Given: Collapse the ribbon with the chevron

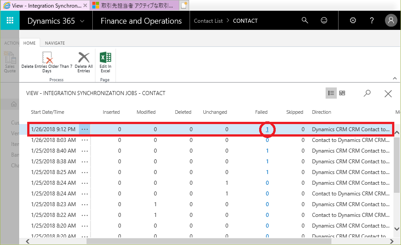Looking at the screenshot, I should (395, 79).
